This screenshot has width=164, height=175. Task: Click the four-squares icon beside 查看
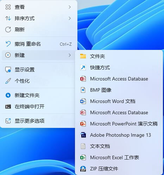(x=8, y=7)
